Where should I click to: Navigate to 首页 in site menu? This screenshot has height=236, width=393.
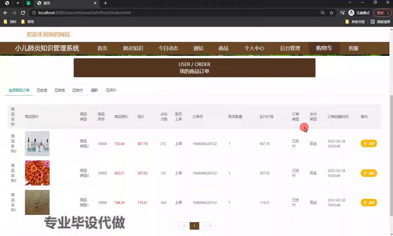[102, 48]
